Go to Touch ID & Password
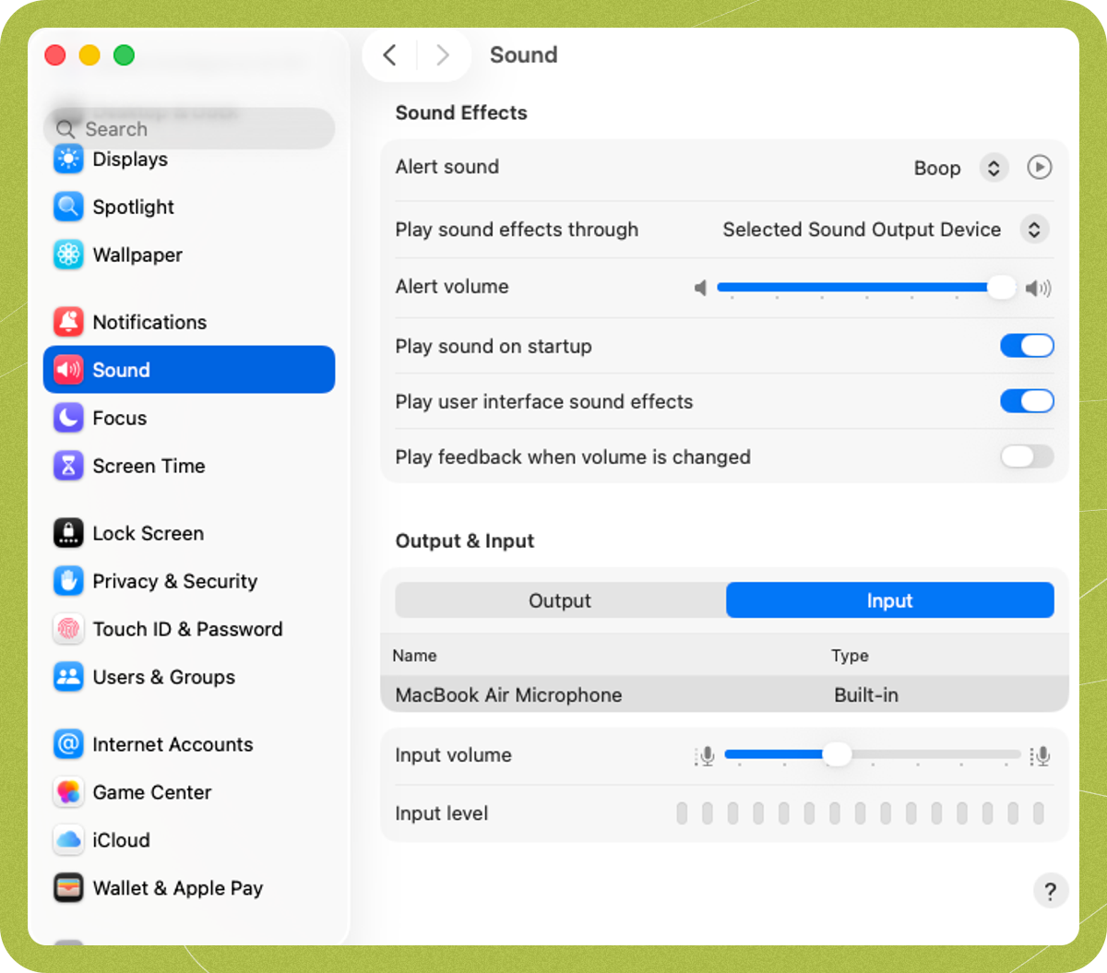Image resolution: width=1107 pixels, height=973 pixels. pyautogui.click(x=189, y=629)
